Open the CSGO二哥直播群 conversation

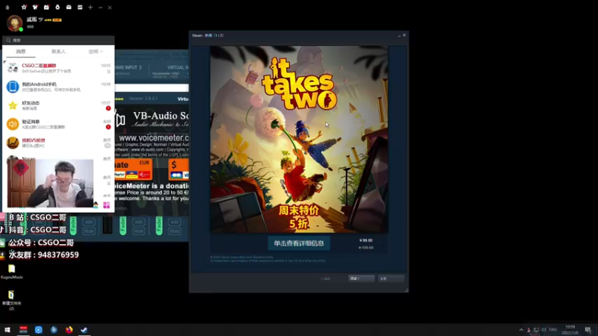58,68
